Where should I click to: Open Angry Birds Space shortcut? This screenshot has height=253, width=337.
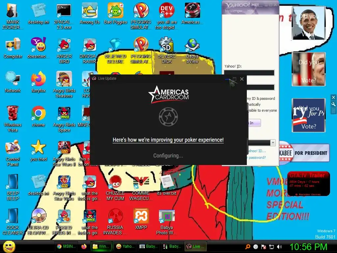pos(64,119)
